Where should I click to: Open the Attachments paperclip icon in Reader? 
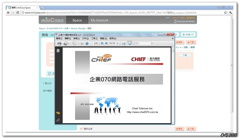tap(58, 120)
